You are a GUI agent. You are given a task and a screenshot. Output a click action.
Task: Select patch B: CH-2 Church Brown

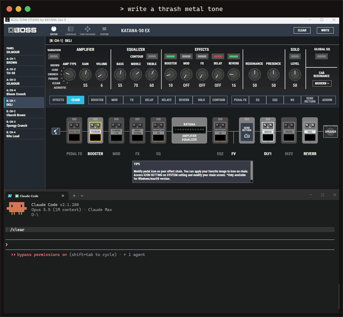(x=24, y=113)
